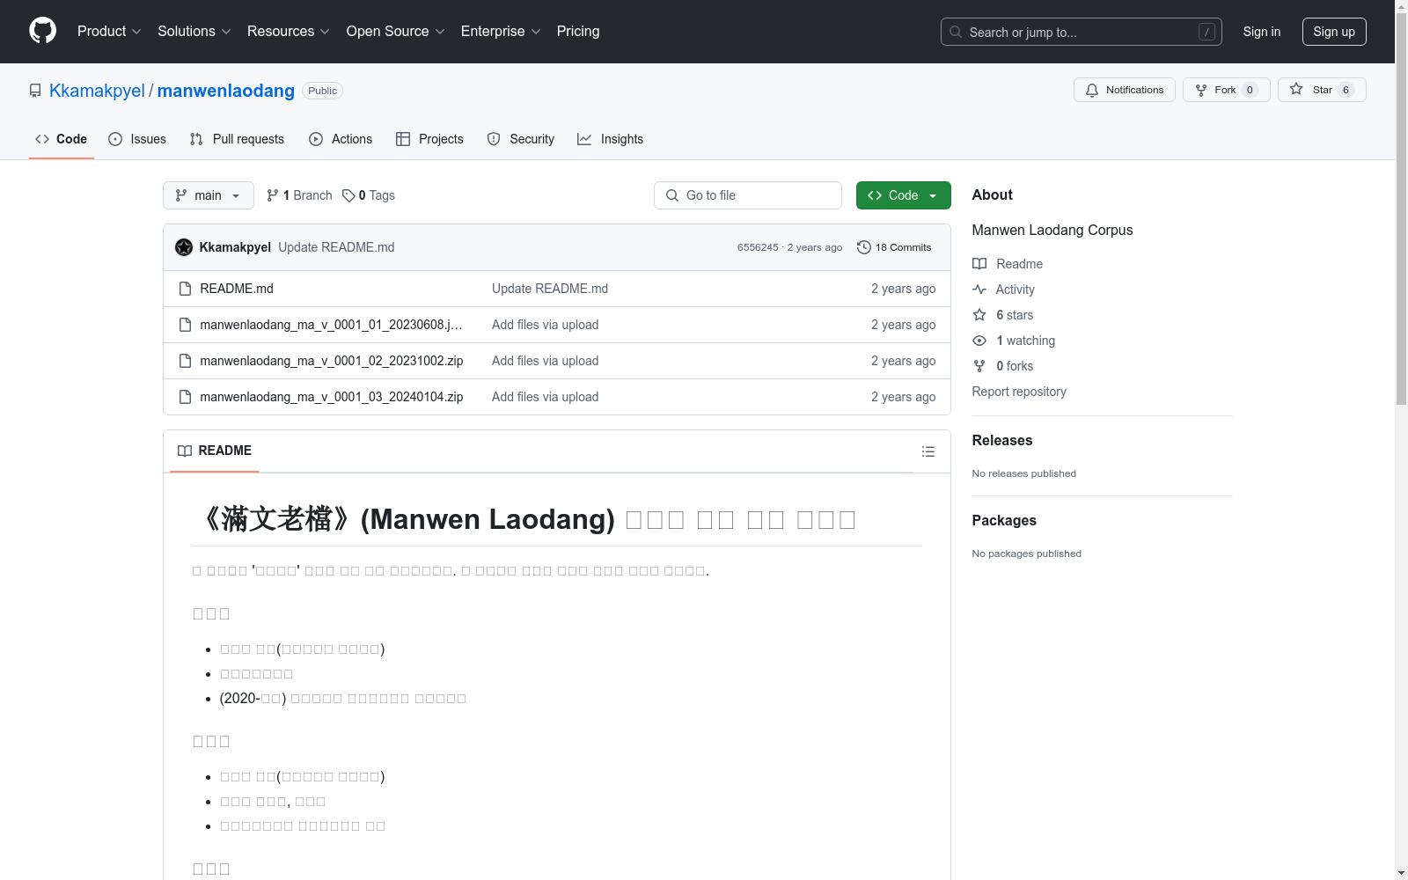
Task: Select the README tab in file viewer
Action: (x=215, y=451)
